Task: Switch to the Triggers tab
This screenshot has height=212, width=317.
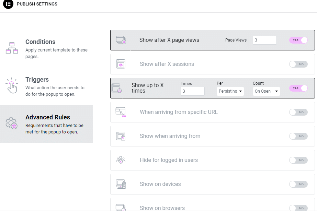Action: click(46, 86)
